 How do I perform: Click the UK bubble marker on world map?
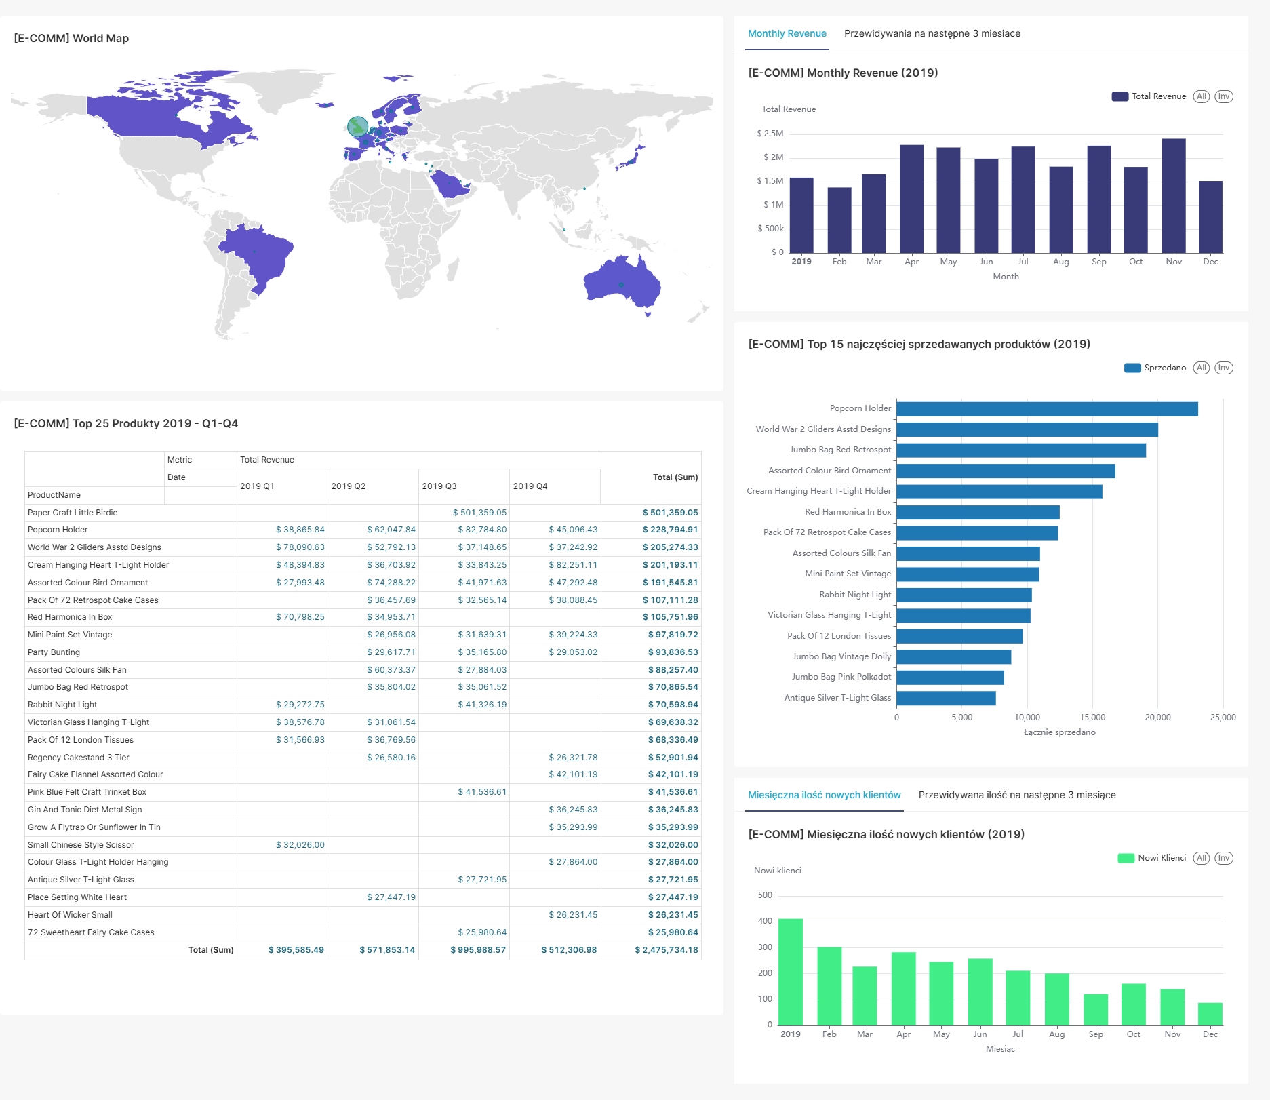click(357, 126)
